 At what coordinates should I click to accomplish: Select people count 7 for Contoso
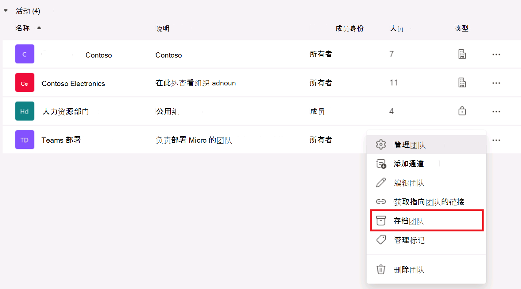392,54
